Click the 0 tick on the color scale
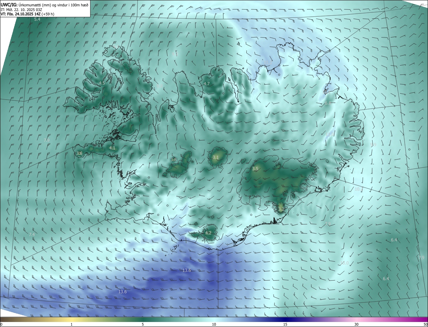The image size is (428, 327). point(1,324)
